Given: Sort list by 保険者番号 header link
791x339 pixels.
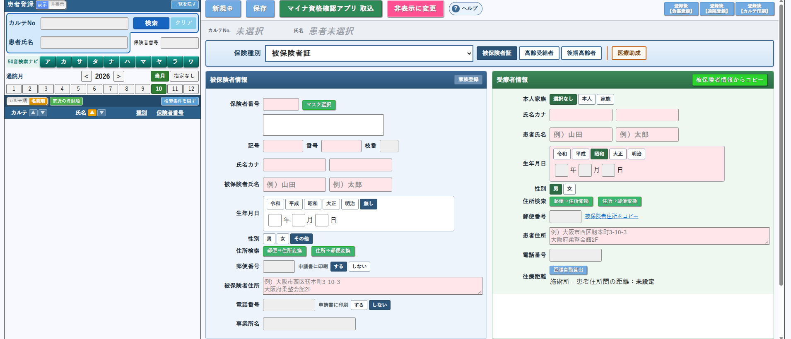Looking at the screenshot, I should 170,113.
